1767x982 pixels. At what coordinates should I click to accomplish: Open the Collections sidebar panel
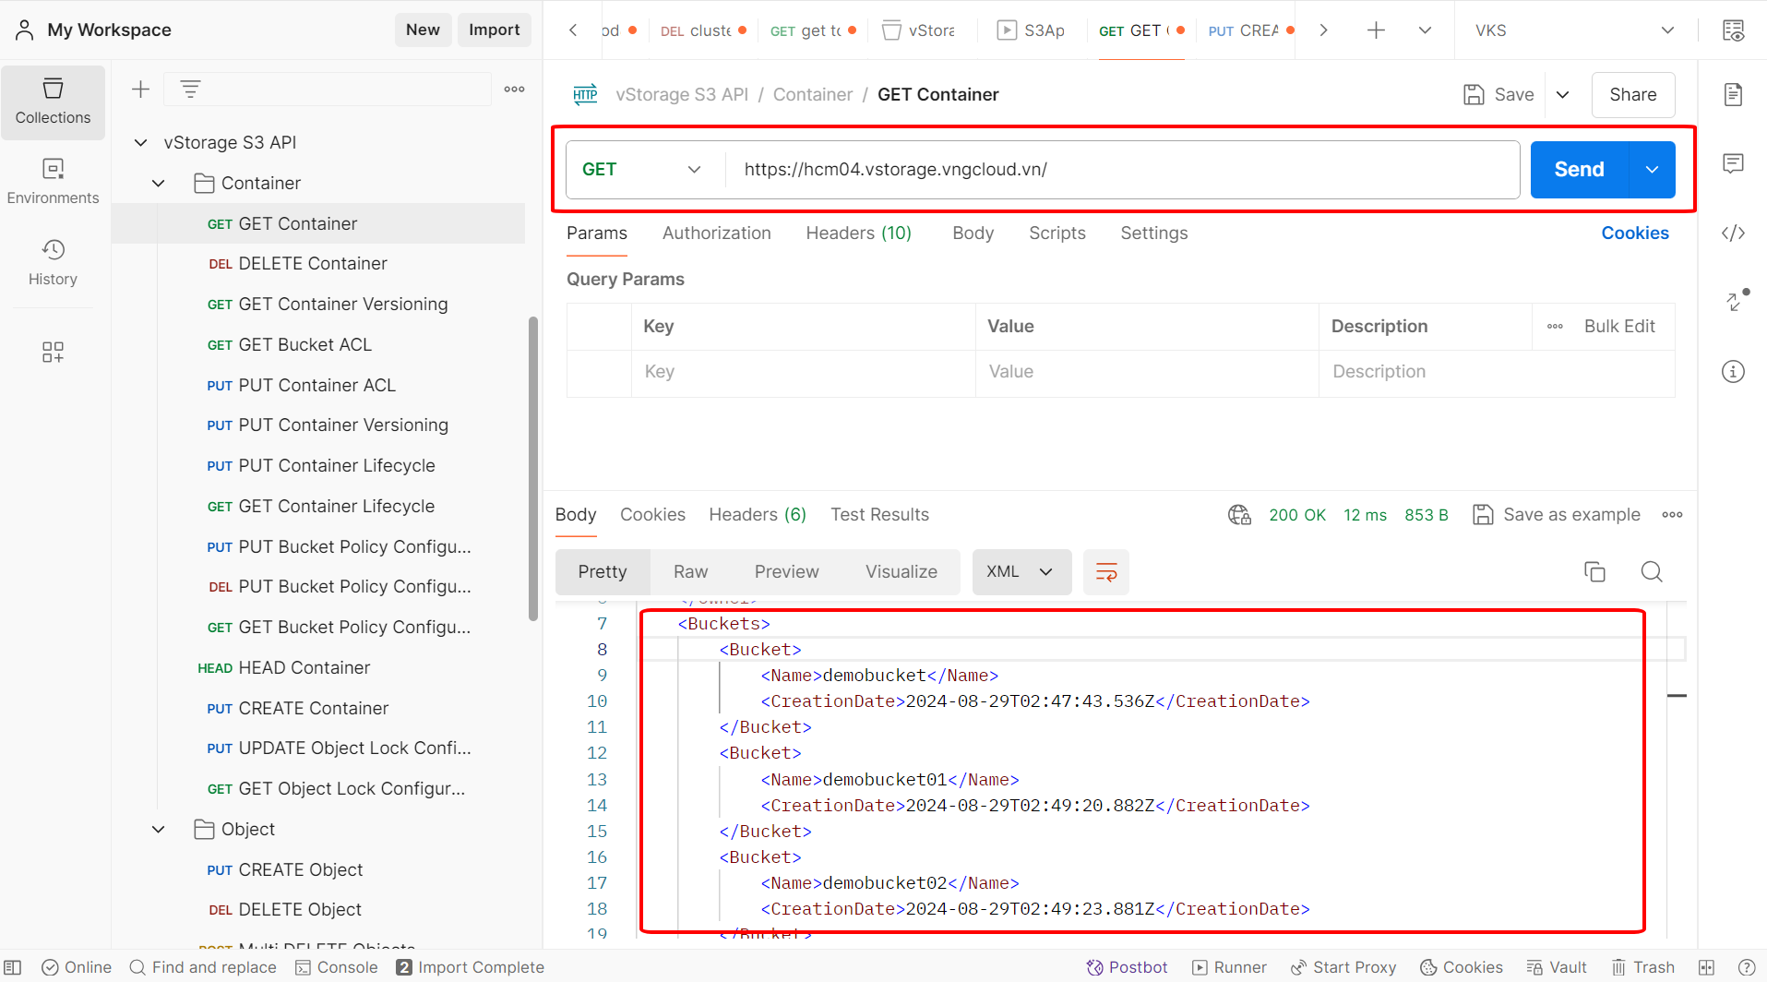tap(53, 102)
